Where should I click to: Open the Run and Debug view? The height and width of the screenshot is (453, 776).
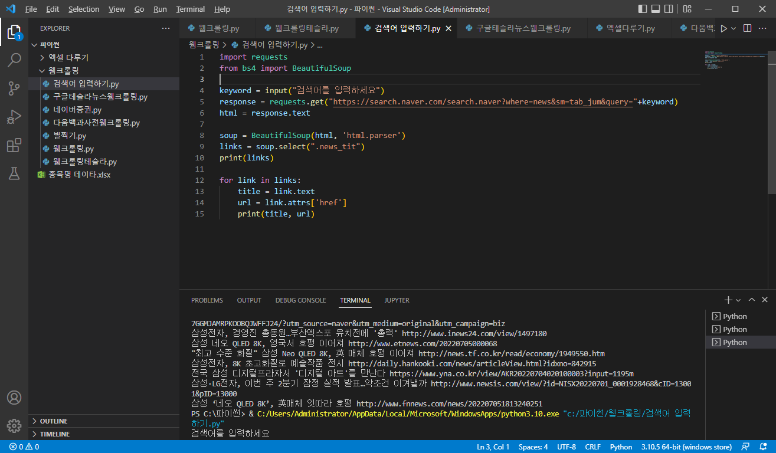(14, 117)
